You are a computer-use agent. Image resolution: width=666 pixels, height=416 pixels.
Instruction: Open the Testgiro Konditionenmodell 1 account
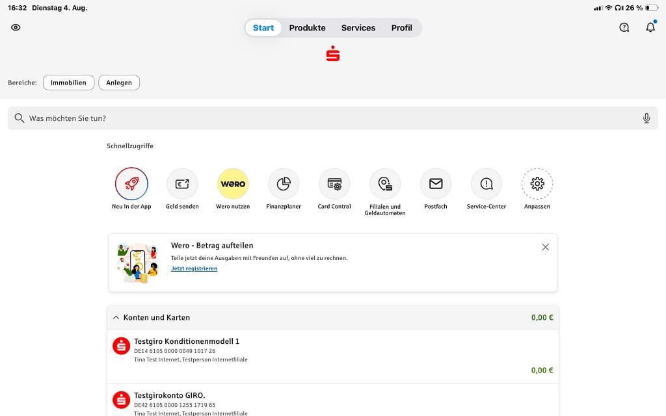[x=333, y=357]
